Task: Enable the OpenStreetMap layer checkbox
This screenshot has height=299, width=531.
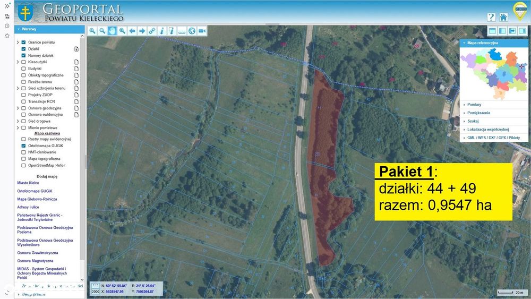Action: click(x=23, y=166)
